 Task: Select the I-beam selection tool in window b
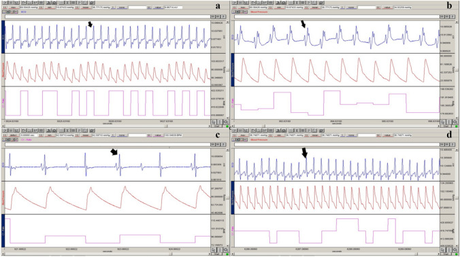(449, 122)
